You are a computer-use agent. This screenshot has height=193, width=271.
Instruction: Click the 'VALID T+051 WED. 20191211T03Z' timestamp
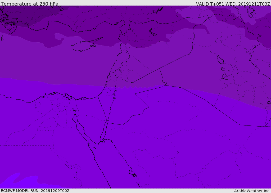(233, 4)
